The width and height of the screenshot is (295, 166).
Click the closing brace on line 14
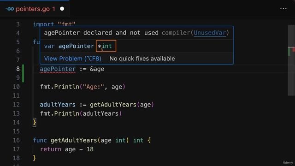35,123
